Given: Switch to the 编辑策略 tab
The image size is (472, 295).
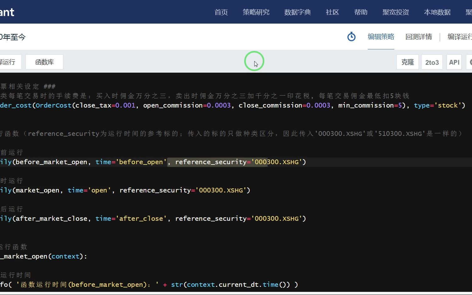Looking at the screenshot, I should click(x=381, y=37).
